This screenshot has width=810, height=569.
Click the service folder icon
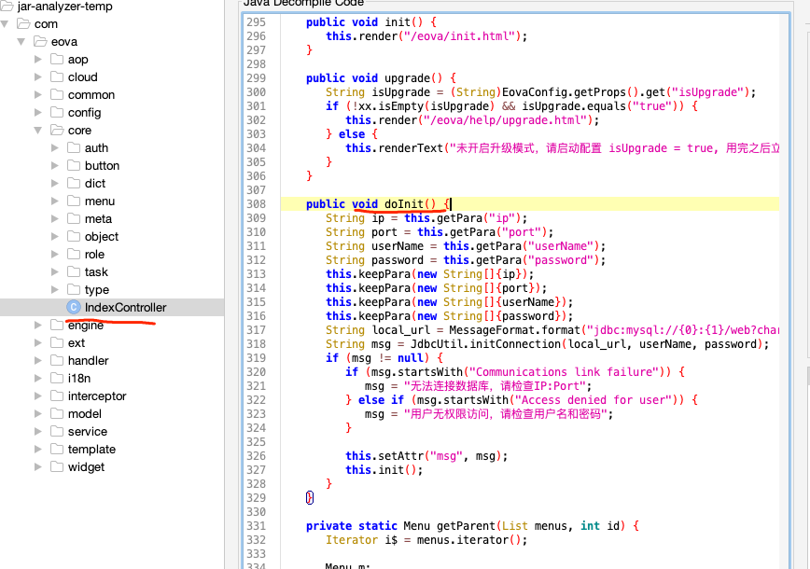pyautogui.click(x=57, y=431)
